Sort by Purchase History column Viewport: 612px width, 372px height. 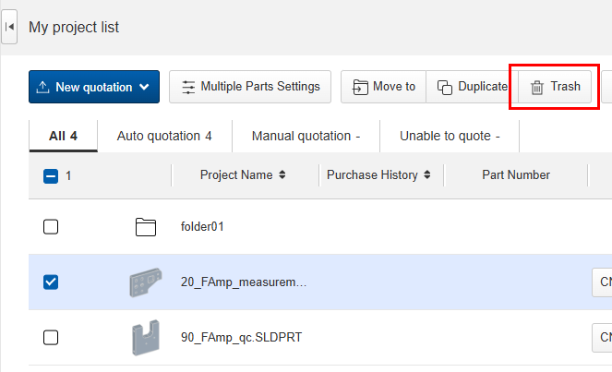(x=379, y=175)
